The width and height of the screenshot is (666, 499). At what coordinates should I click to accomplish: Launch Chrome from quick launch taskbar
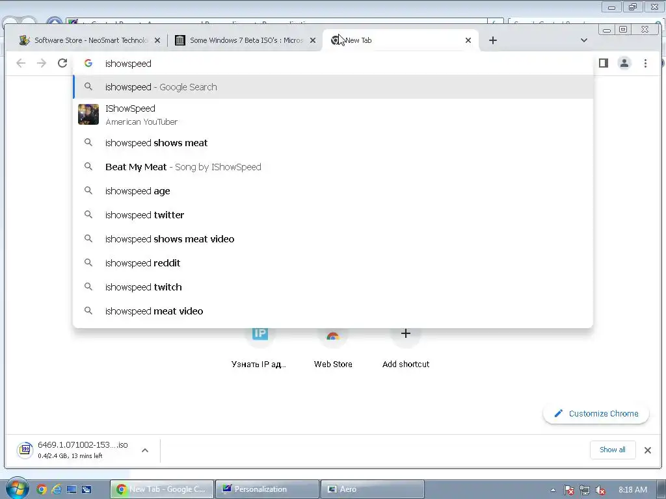(x=41, y=490)
